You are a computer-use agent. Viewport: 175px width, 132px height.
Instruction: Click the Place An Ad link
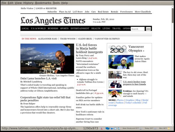pyautogui.click(x=65, y=12)
